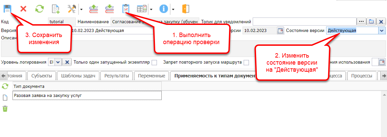
Task: Click the download books icon with down arrow
Action: pyautogui.click(x=109, y=9)
